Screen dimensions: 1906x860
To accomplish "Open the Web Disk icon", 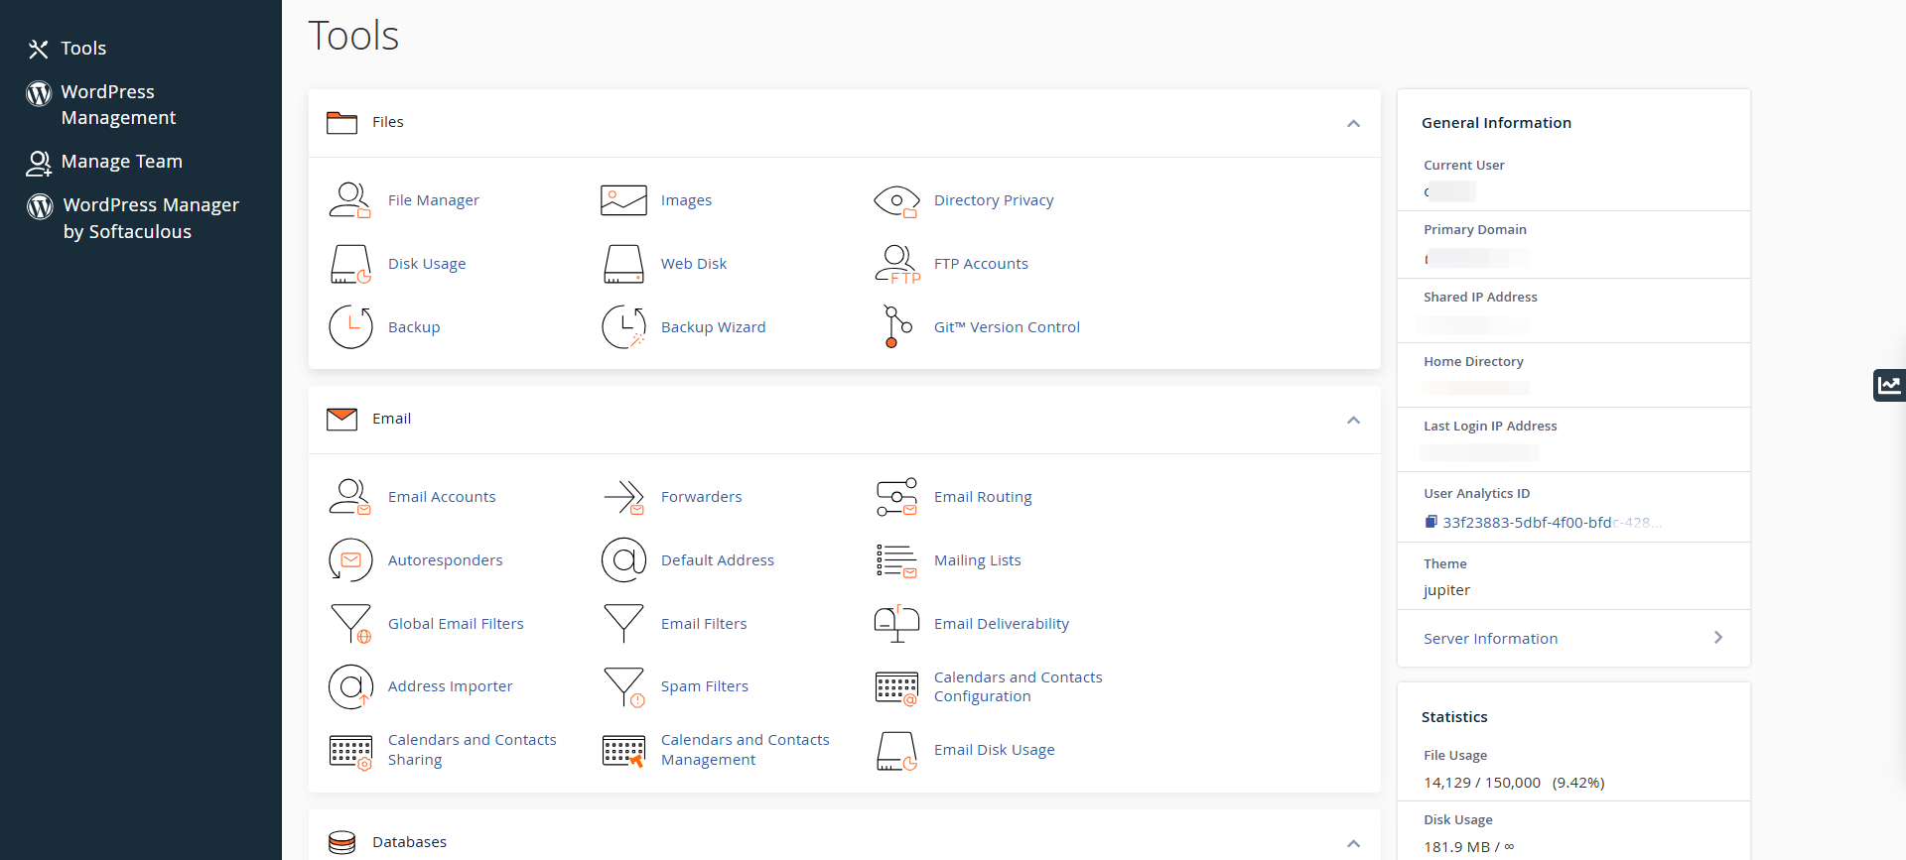I will [x=623, y=264].
